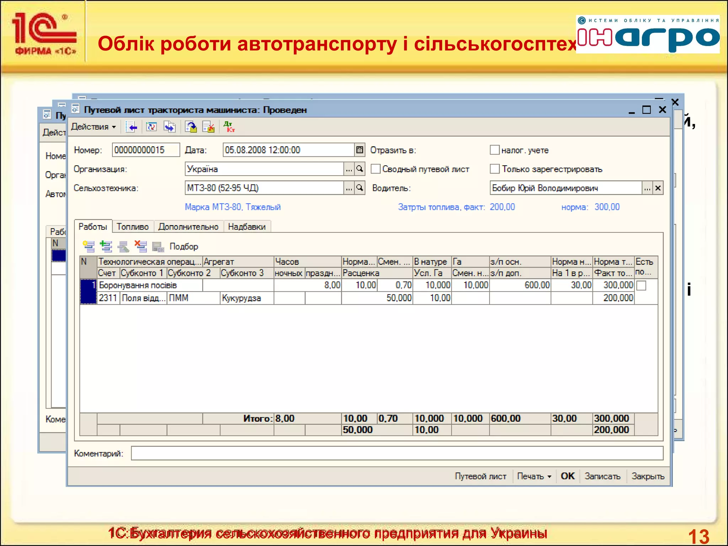
Task: Click the edit row icon
Action: 123,246
